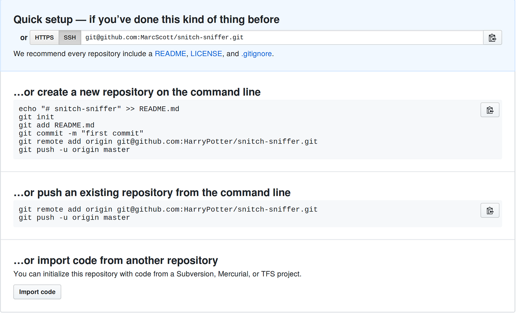Click git remote add line under push existing repository
The height and width of the screenshot is (313, 516).
168,209
